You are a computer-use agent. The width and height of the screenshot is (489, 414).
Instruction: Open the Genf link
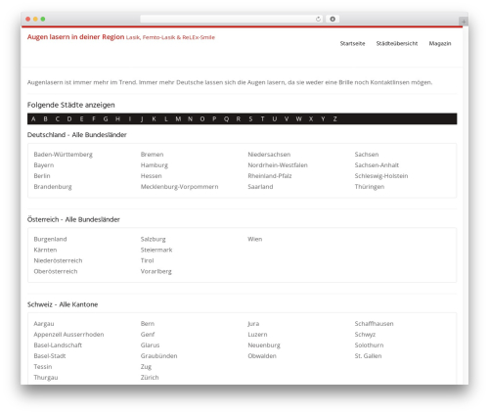tap(148, 335)
